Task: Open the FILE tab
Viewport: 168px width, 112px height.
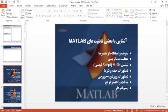Action: click(x=4, y=6)
